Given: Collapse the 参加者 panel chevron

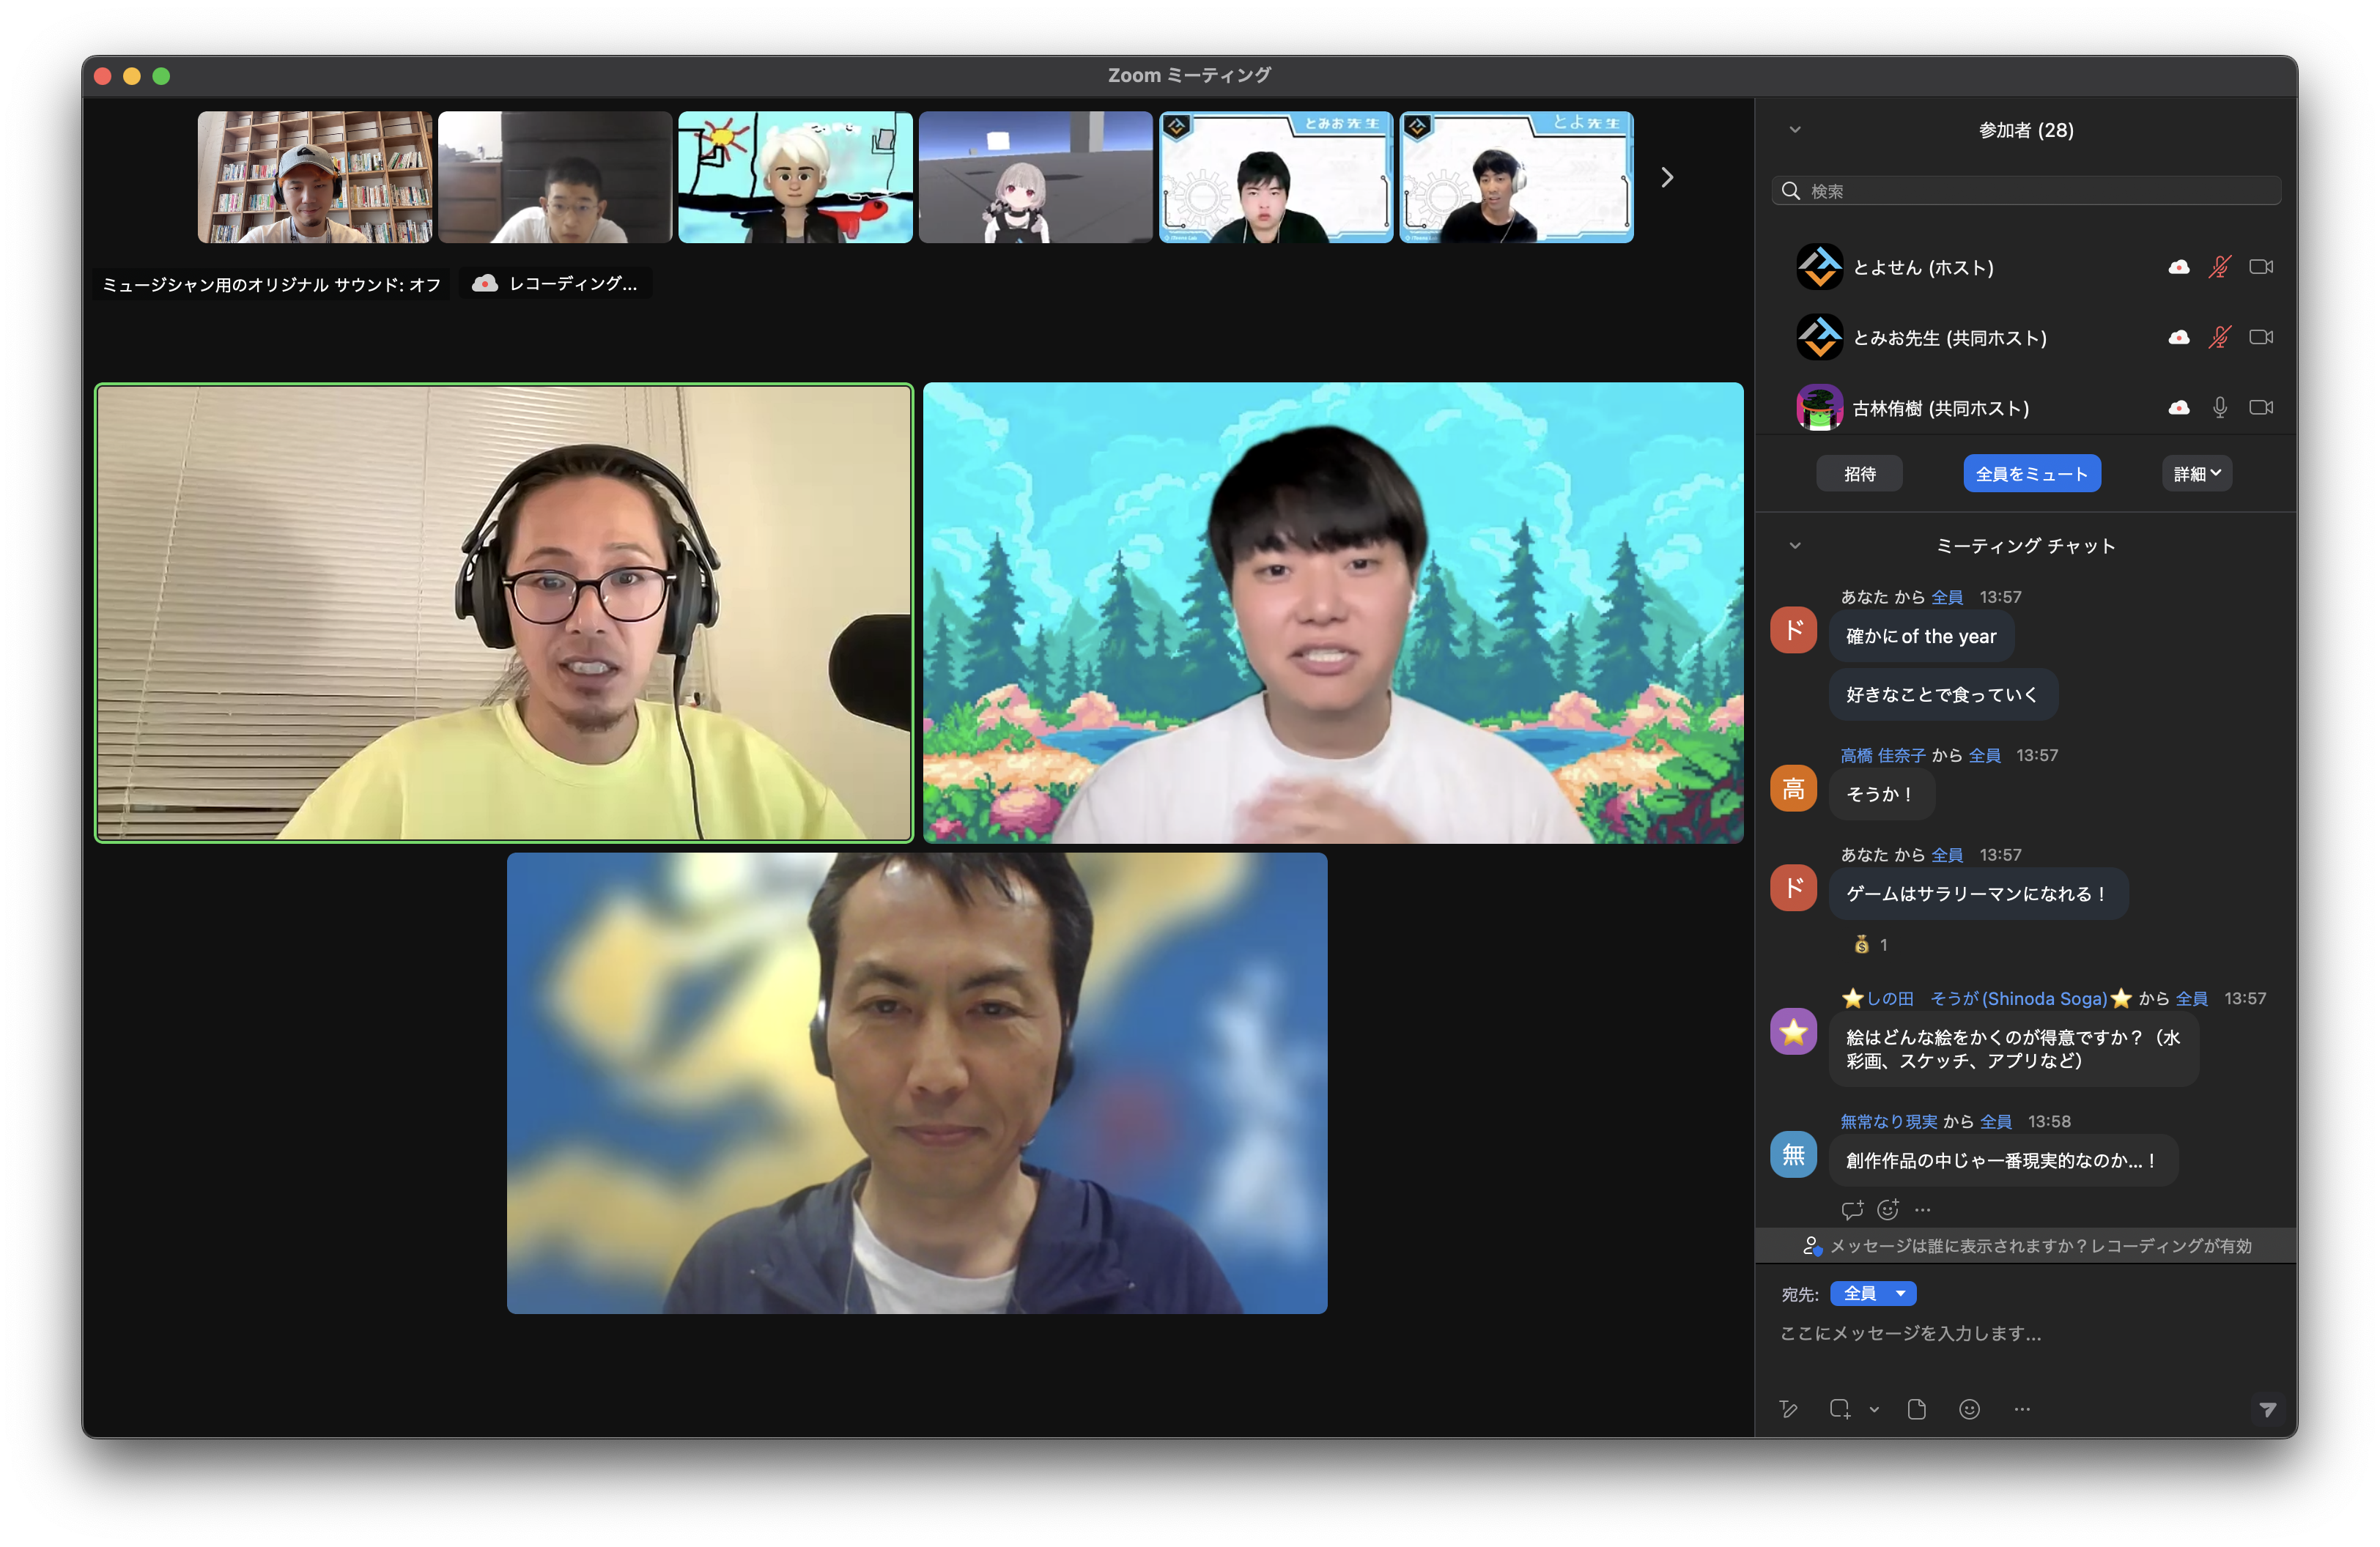Looking at the screenshot, I should coord(1795,130).
